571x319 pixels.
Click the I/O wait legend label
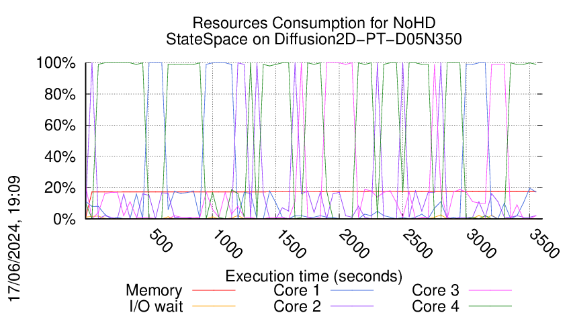(x=157, y=306)
